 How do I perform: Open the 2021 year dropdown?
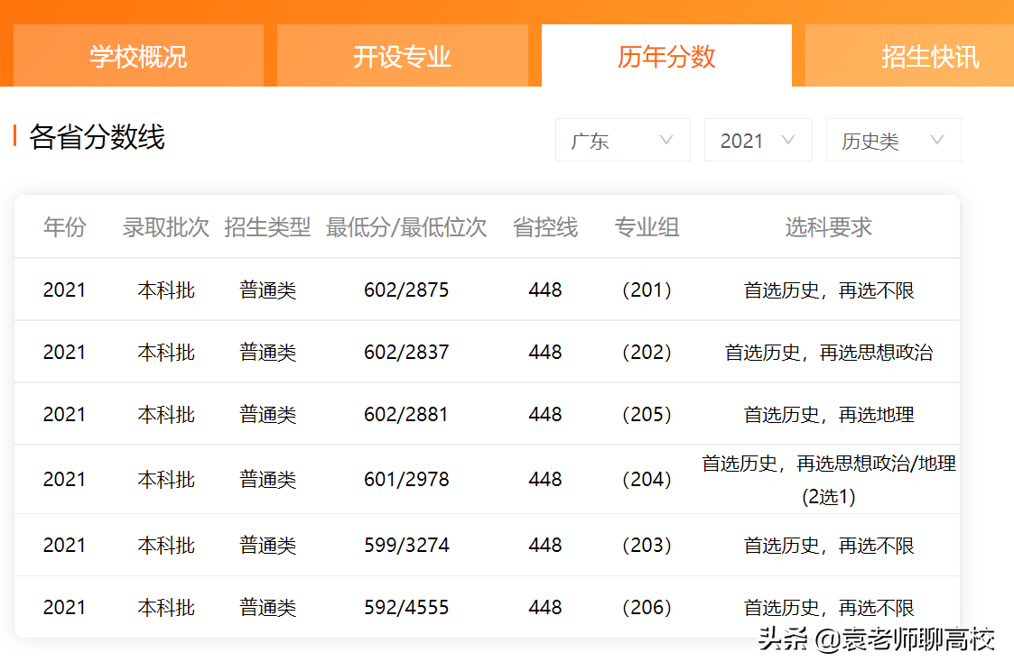[x=758, y=140]
